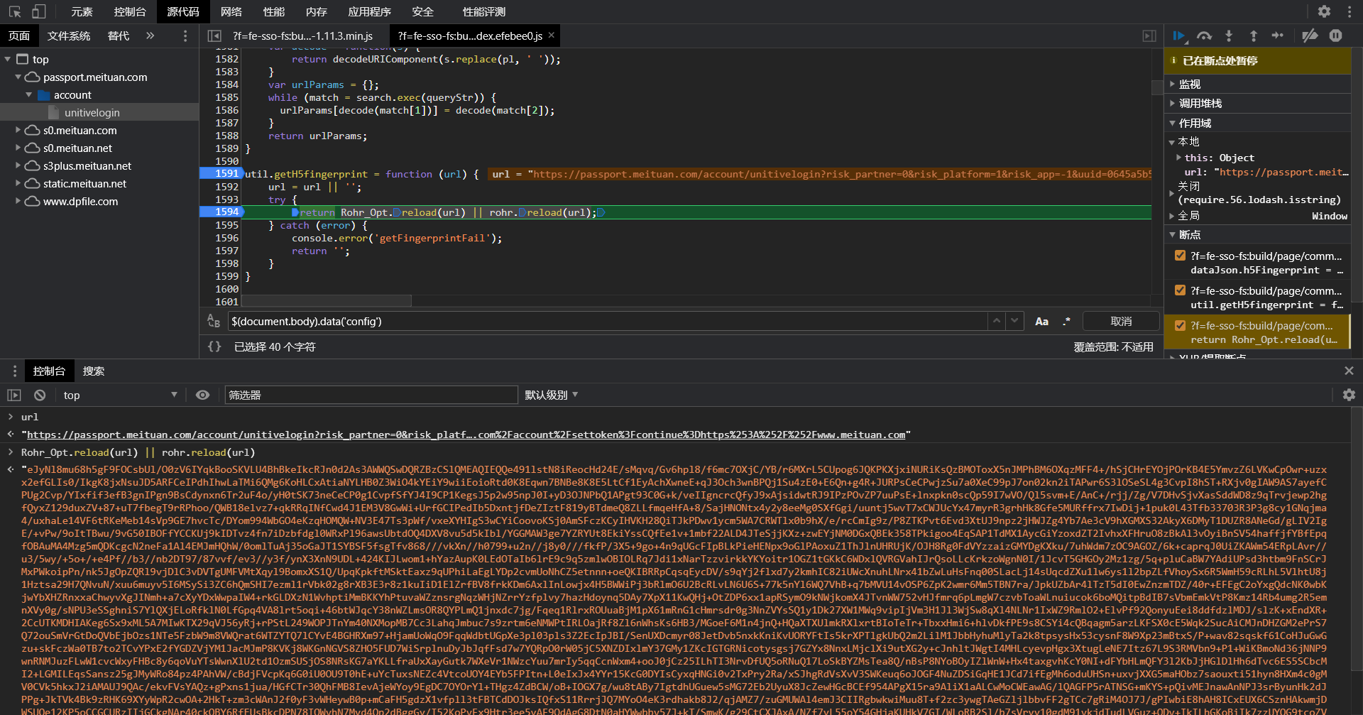Click the Step icon in debugger toolbar
1363x715 pixels.
point(1277,36)
